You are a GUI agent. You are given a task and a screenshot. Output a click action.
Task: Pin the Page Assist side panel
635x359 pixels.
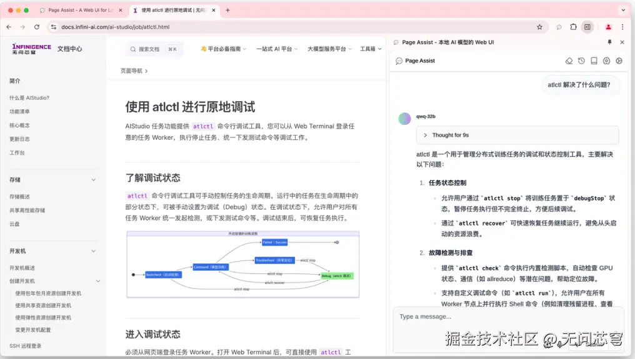click(x=609, y=42)
